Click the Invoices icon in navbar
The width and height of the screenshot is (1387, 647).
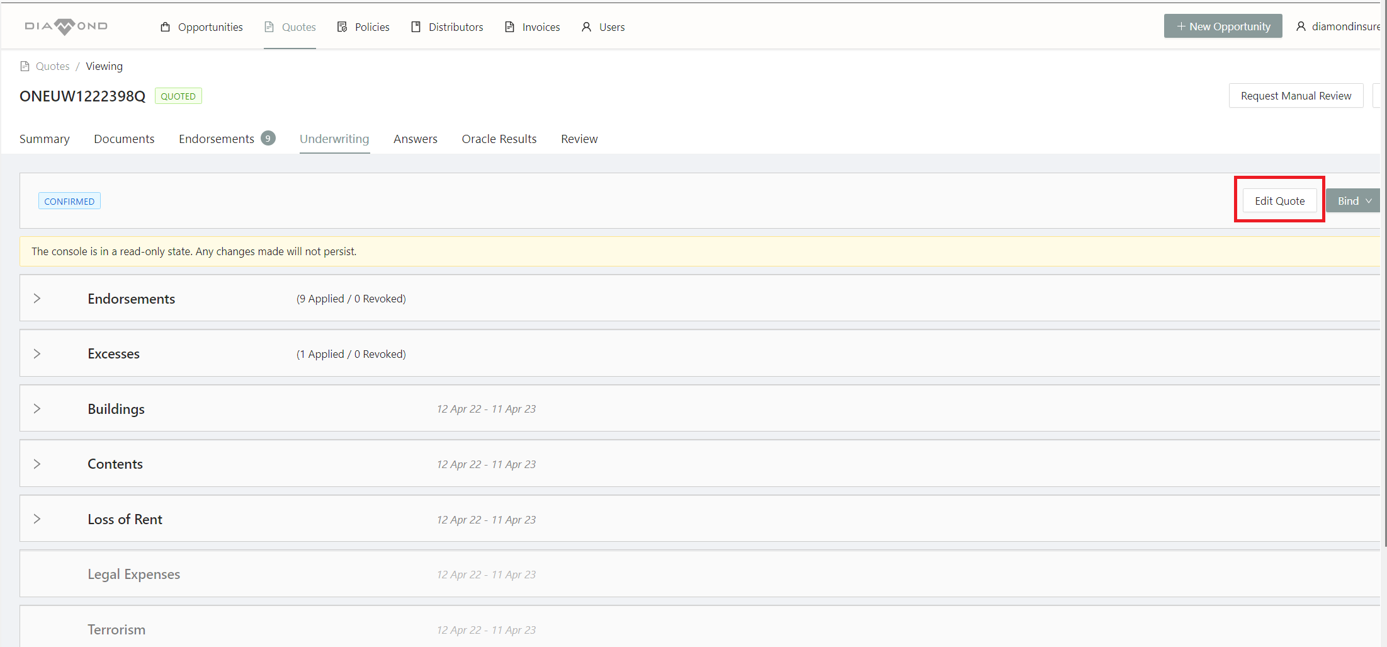[x=510, y=27]
